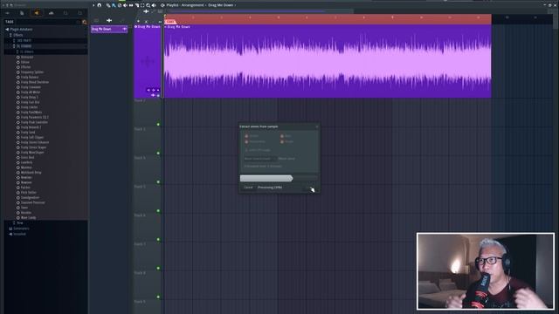Select the Playback speaker tool

154,5
